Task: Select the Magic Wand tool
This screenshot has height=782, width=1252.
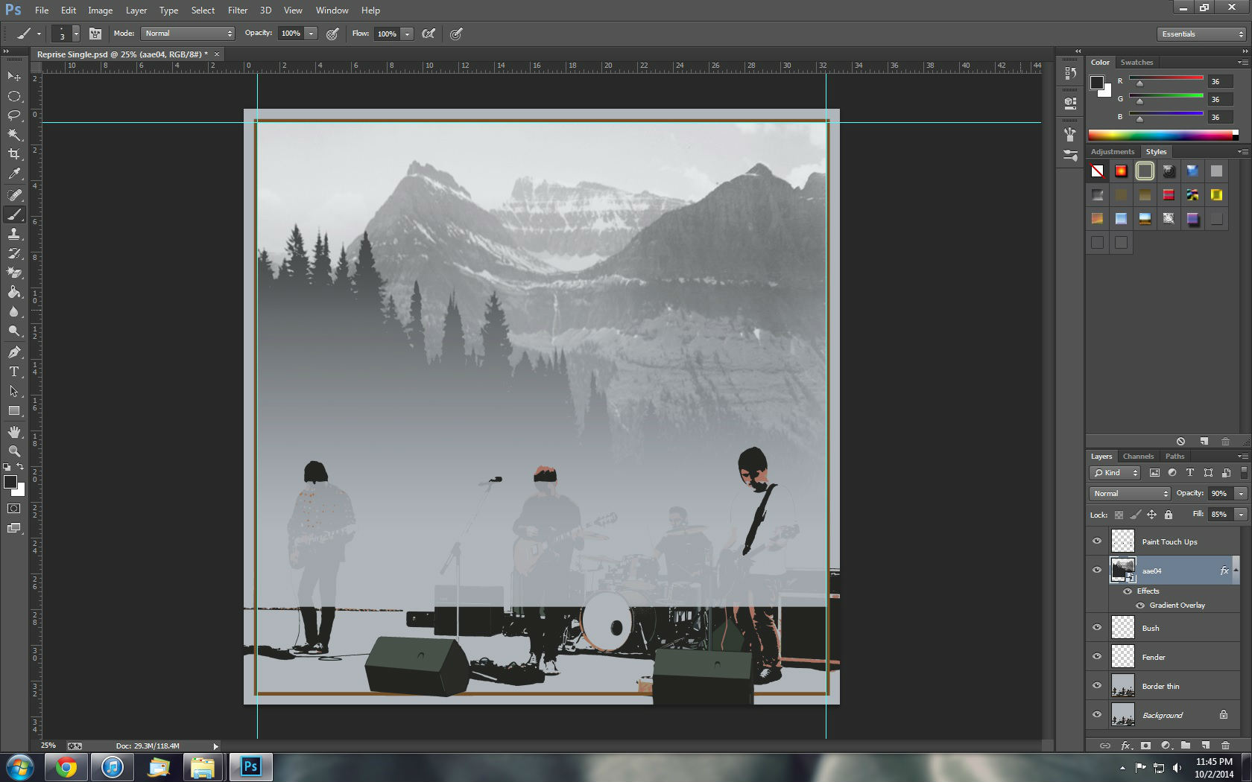Action: [14, 135]
